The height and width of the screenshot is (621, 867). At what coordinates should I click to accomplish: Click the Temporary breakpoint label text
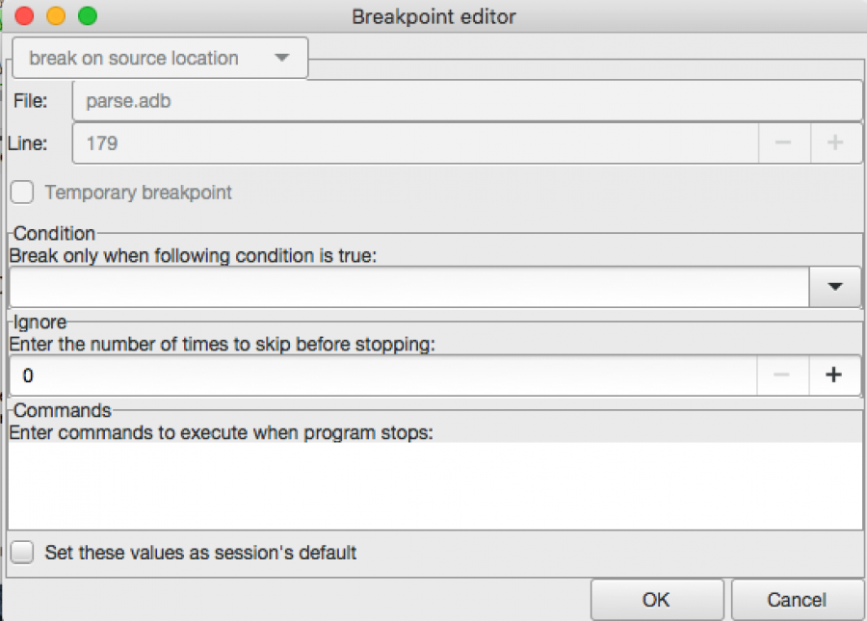(138, 193)
